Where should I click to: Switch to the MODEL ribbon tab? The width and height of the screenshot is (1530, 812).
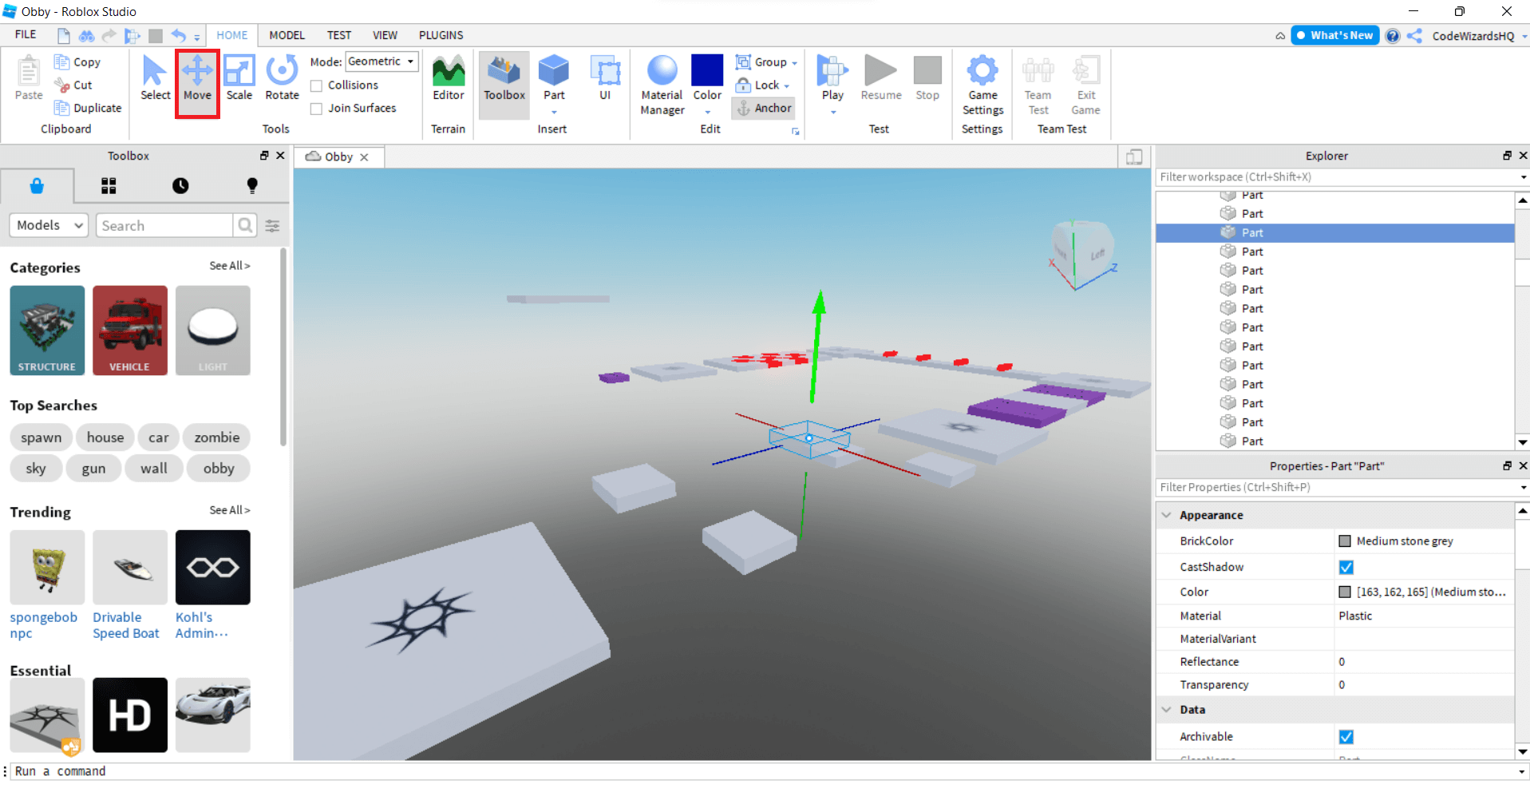(x=287, y=35)
